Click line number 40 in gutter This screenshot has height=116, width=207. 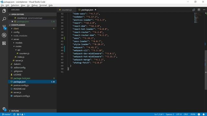pyautogui.click(x=62, y=38)
